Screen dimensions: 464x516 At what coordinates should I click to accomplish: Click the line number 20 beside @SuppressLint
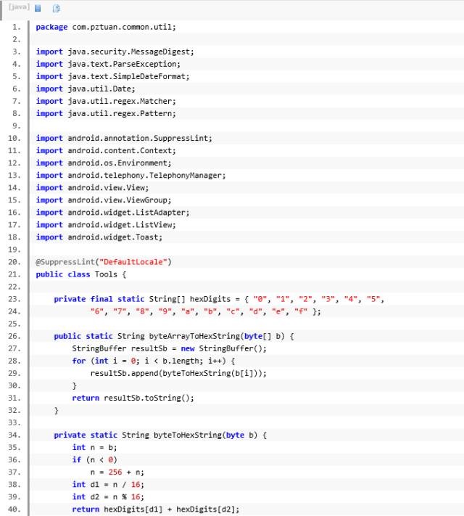tap(16, 261)
